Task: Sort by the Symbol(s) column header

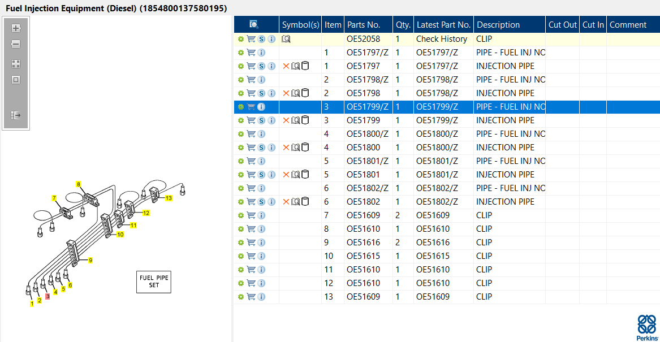Action: point(300,25)
